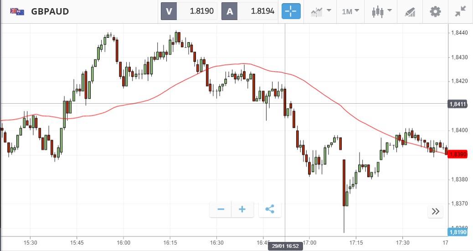Image resolution: width=473 pixels, height=251 pixels.
Task: Click the share chart icon
Action: pyautogui.click(x=270, y=210)
